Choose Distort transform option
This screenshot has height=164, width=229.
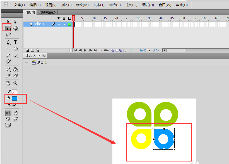coord(15,119)
